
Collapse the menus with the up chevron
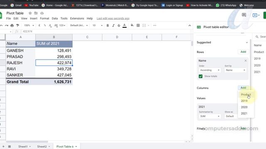tap(190, 26)
